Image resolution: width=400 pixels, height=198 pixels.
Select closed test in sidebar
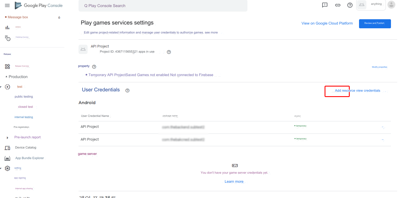[x=25, y=107]
